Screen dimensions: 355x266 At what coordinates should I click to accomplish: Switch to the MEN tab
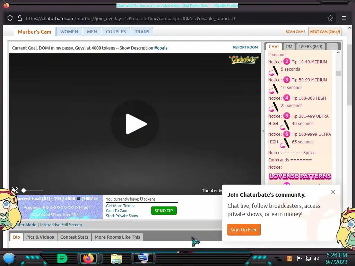click(92, 32)
